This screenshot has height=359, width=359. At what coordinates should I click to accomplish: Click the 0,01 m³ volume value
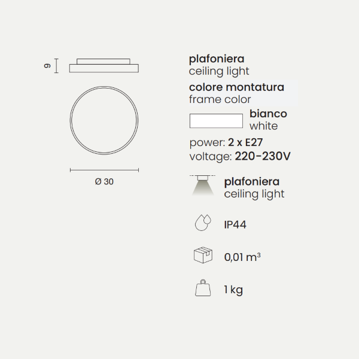click(x=242, y=257)
